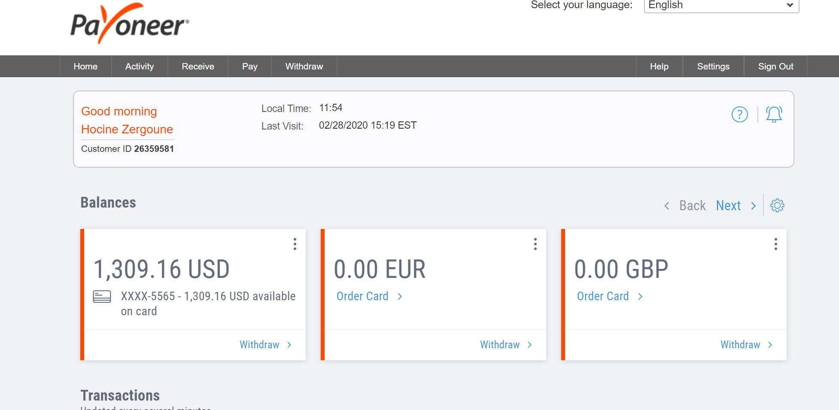Image resolution: width=839 pixels, height=410 pixels.
Task: Open the balances settings gear icon
Action: (x=777, y=205)
